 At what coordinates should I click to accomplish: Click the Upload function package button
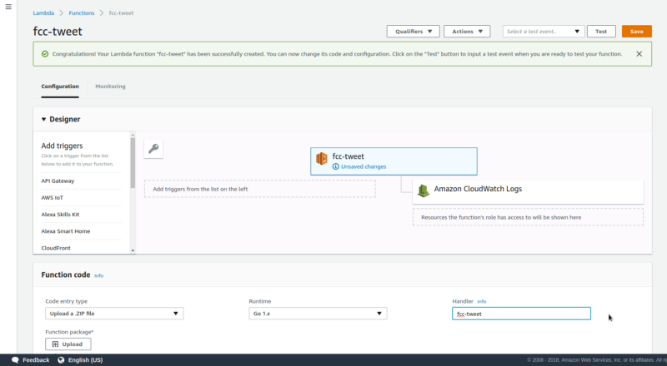[x=68, y=344]
